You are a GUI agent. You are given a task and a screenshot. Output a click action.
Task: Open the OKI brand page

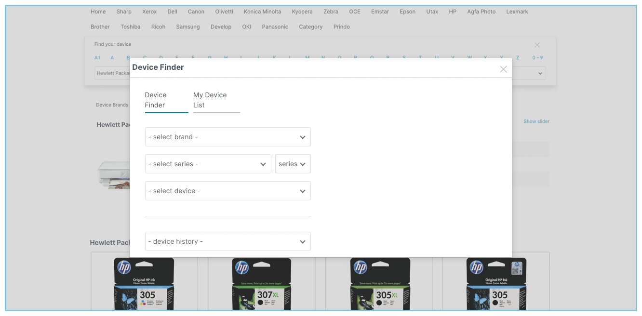247,27
